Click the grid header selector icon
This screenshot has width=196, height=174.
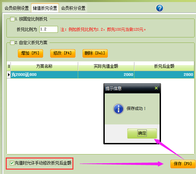9,66
